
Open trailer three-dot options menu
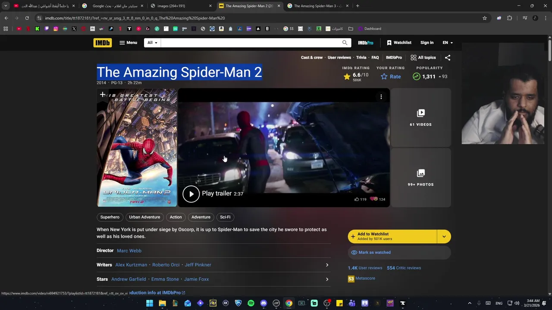(381, 97)
